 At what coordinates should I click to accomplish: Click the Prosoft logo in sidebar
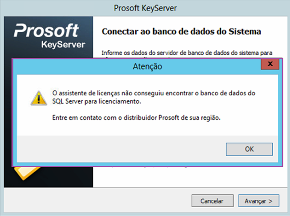(x=47, y=30)
